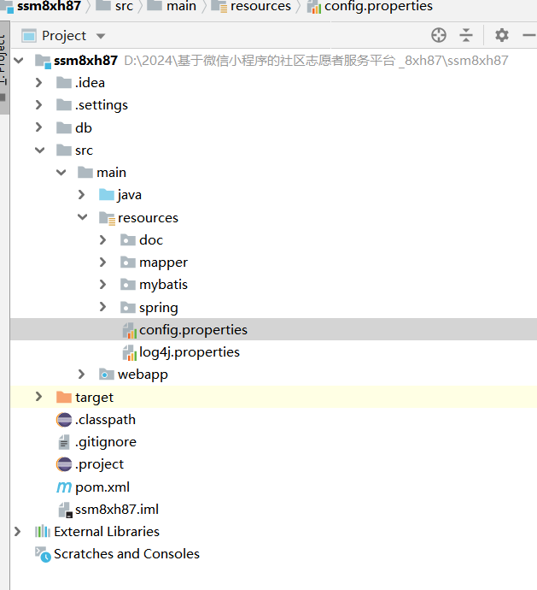
Task: Expand the mapper folder
Action: pyautogui.click(x=103, y=263)
